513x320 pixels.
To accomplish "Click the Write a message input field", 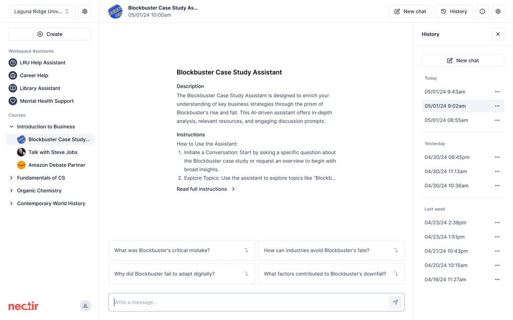I will point(247,302).
